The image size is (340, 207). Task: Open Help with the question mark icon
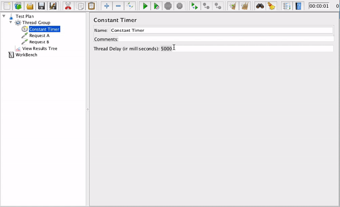coord(298,6)
